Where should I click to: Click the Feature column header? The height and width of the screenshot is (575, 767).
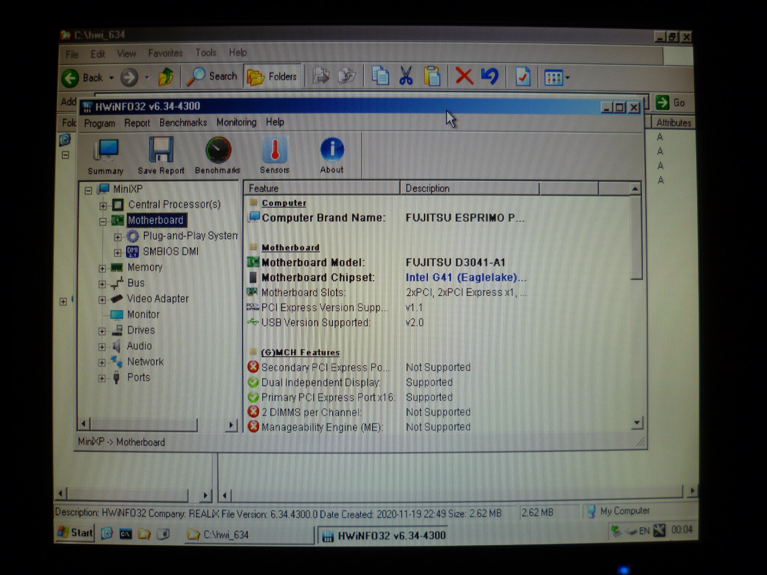click(x=322, y=188)
